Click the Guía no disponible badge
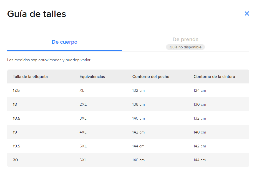Viewport: 264px width, 178px height. [185, 47]
